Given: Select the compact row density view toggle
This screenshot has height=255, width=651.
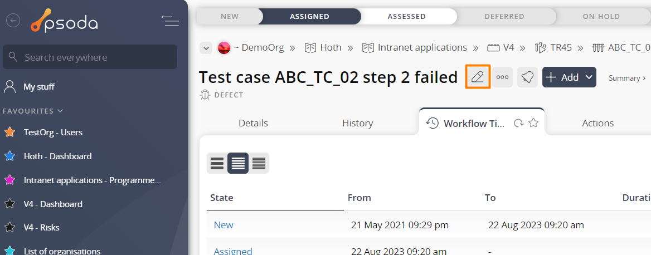Looking at the screenshot, I should 259,163.
